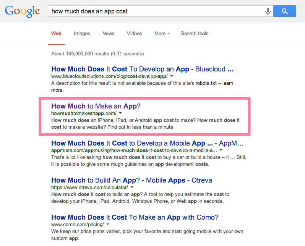The height and width of the screenshot is (246, 305).
Task: Switch to the Videos tab
Action: 134,34
